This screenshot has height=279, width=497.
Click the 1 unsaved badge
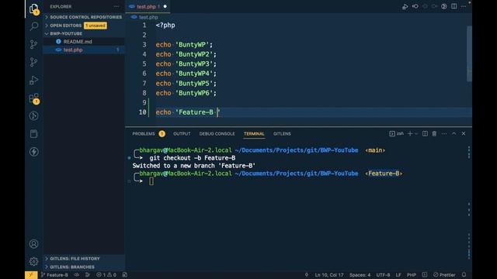pos(96,26)
